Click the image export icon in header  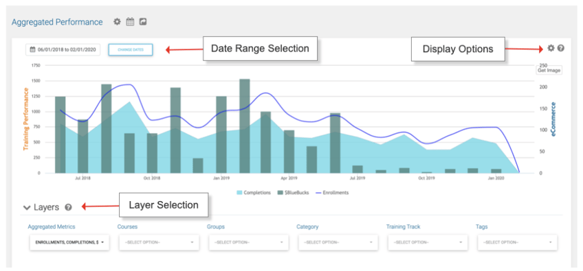coord(143,22)
